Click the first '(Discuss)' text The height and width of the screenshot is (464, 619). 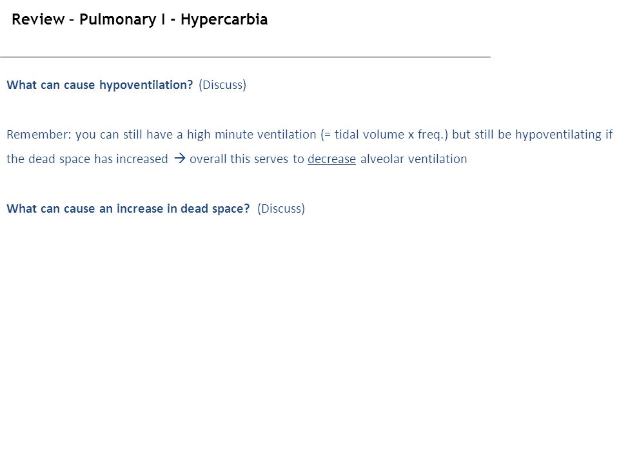pyautogui.click(x=222, y=85)
